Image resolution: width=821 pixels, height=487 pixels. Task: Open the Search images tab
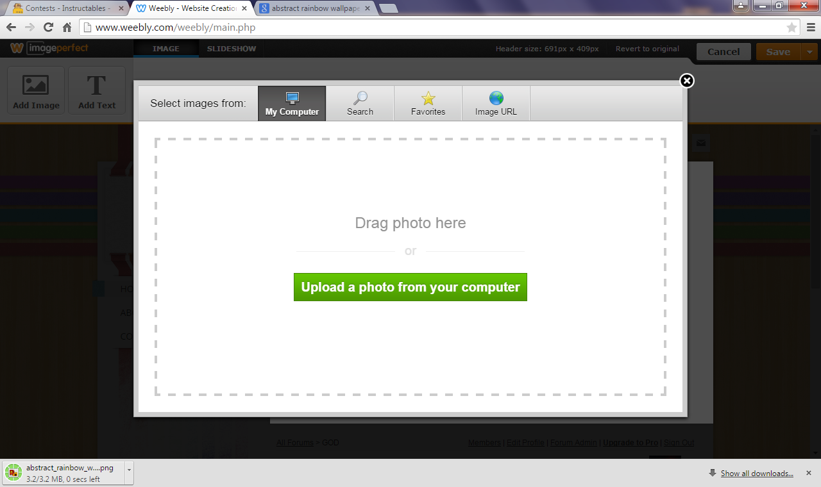pos(360,104)
